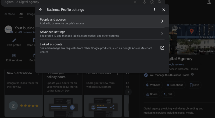This screenshot has height=118, width=215.
Task: Clear the search box text
Action: coord(135,2)
